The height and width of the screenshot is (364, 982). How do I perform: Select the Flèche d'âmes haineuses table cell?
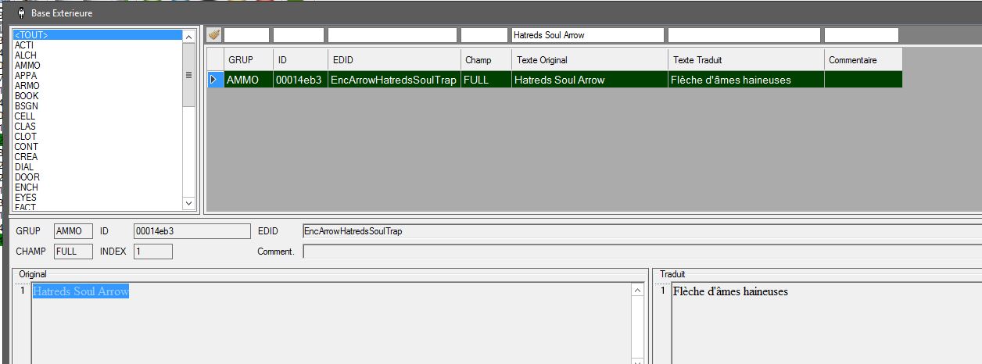tap(745, 80)
